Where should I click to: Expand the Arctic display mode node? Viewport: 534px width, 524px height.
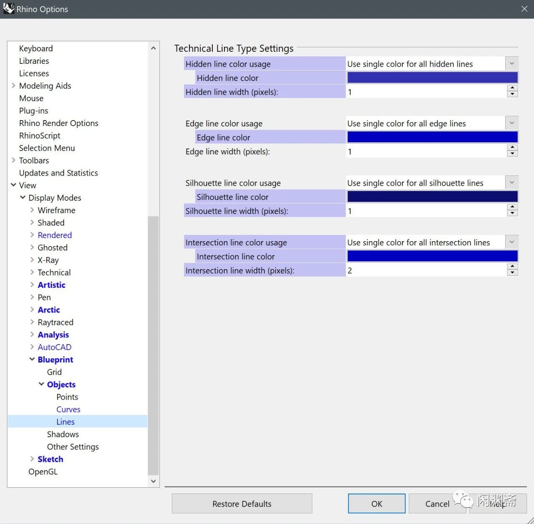click(32, 310)
